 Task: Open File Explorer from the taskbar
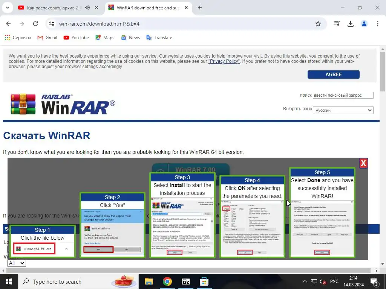149,281
